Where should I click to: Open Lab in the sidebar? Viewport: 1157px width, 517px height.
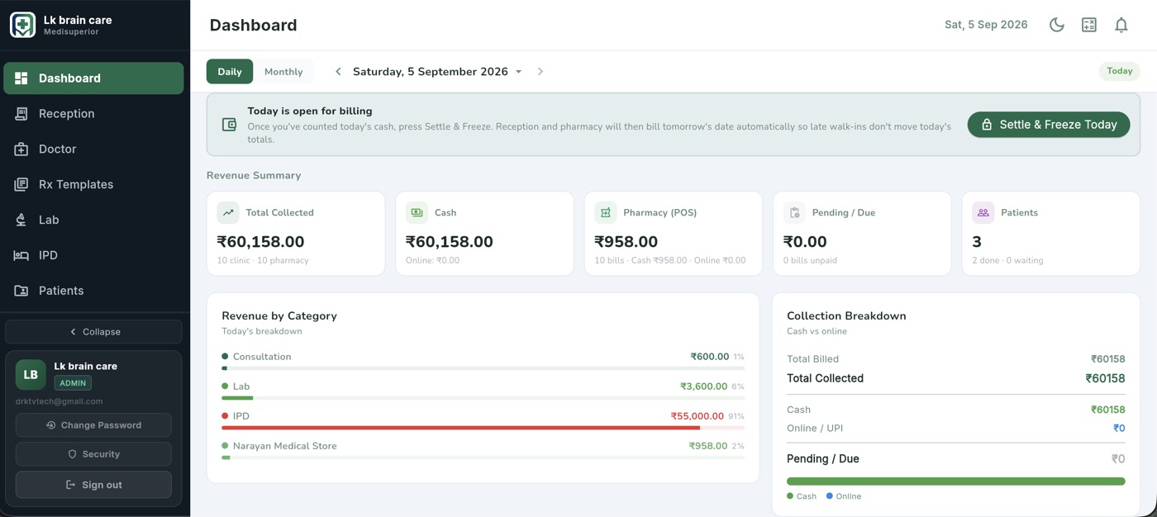pos(93,220)
